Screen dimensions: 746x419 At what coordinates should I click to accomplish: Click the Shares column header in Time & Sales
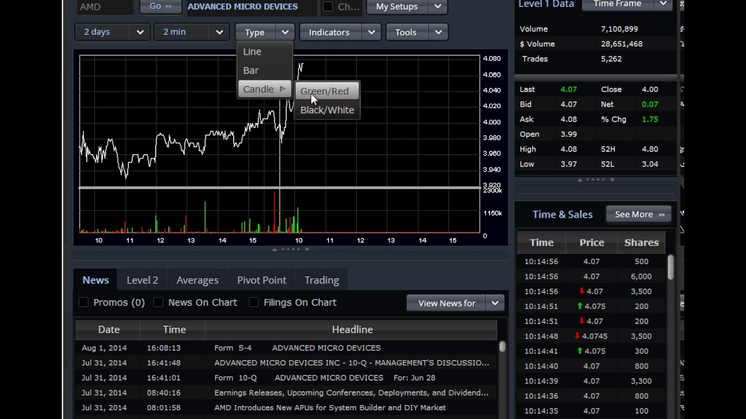point(642,243)
